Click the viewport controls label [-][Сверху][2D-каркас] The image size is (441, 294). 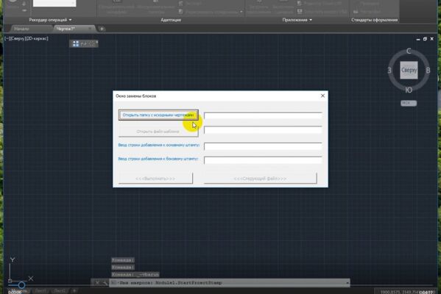(27, 38)
